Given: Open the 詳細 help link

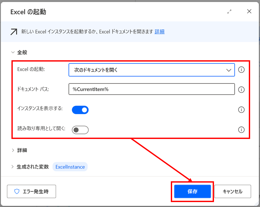Looking at the screenshot, I should (160, 31).
